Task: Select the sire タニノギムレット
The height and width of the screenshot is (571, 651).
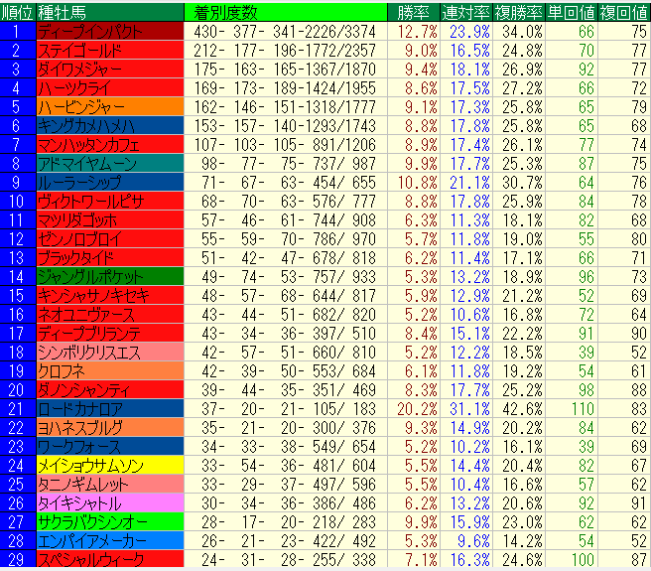Action: pyautogui.click(x=110, y=485)
